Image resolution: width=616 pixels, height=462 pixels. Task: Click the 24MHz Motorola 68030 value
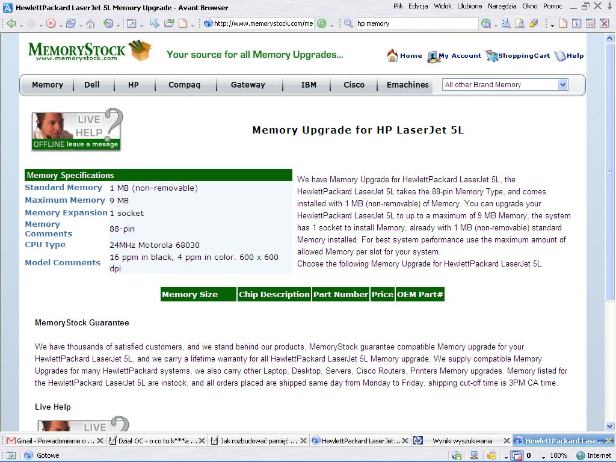(x=155, y=245)
